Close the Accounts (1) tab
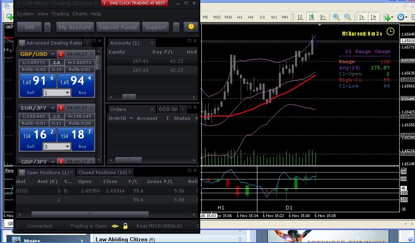 pos(152,43)
